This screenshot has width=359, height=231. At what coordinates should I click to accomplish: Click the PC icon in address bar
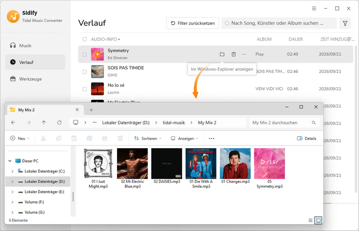pos(75,123)
